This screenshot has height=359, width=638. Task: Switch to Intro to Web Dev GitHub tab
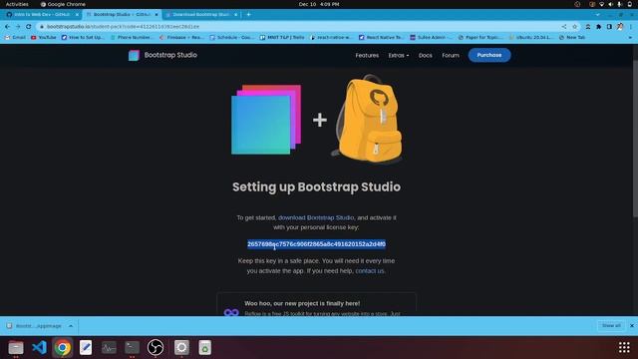click(x=42, y=14)
